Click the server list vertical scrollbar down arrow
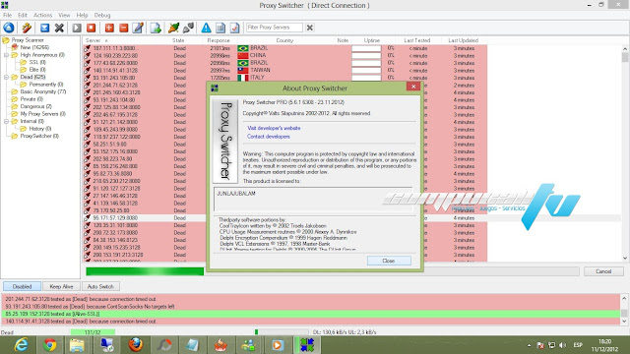The image size is (630, 354). pyautogui.click(x=625, y=258)
